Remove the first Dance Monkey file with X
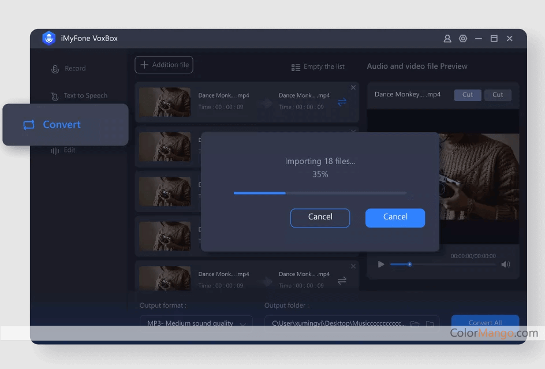The width and height of the screenshot is (545, 369). [353, 88]
